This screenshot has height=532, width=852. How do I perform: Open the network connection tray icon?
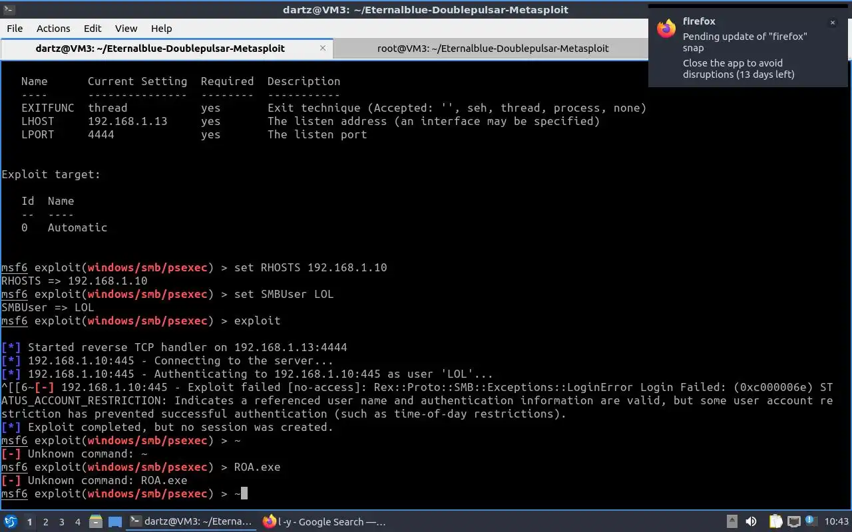[x=794, y=522]
